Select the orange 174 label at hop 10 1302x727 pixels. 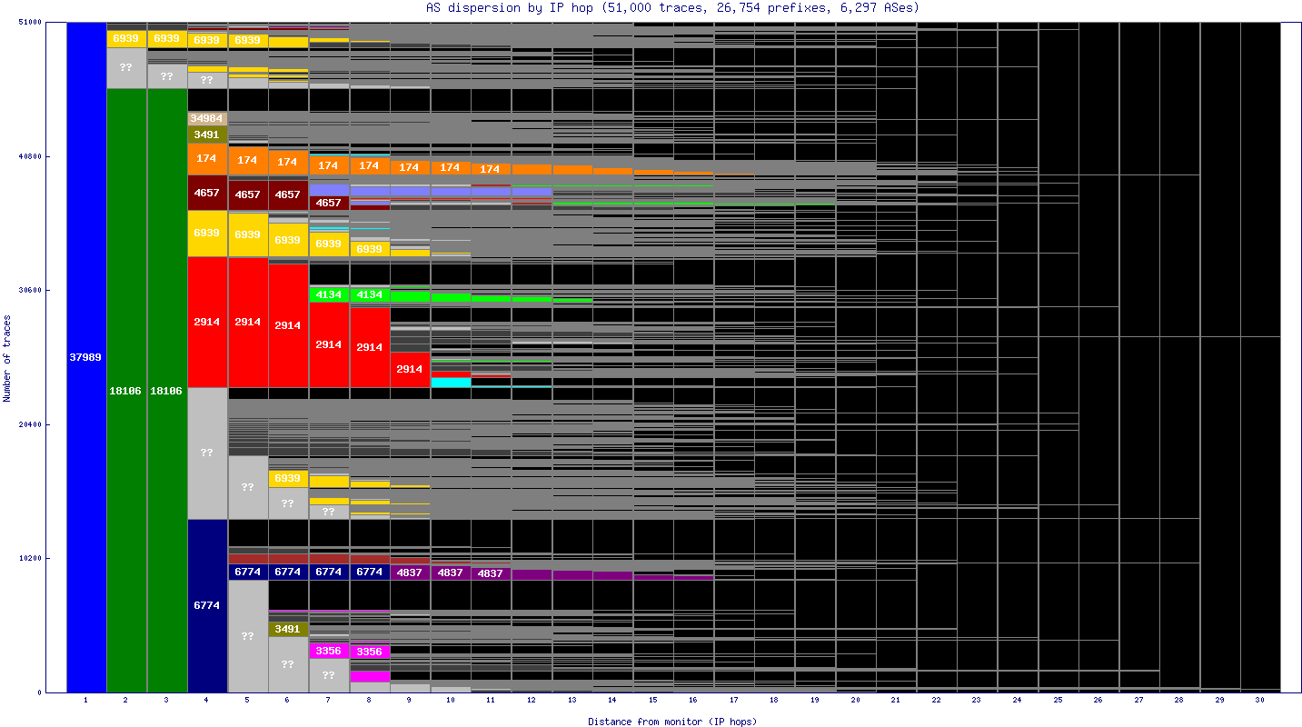[450, 167]
